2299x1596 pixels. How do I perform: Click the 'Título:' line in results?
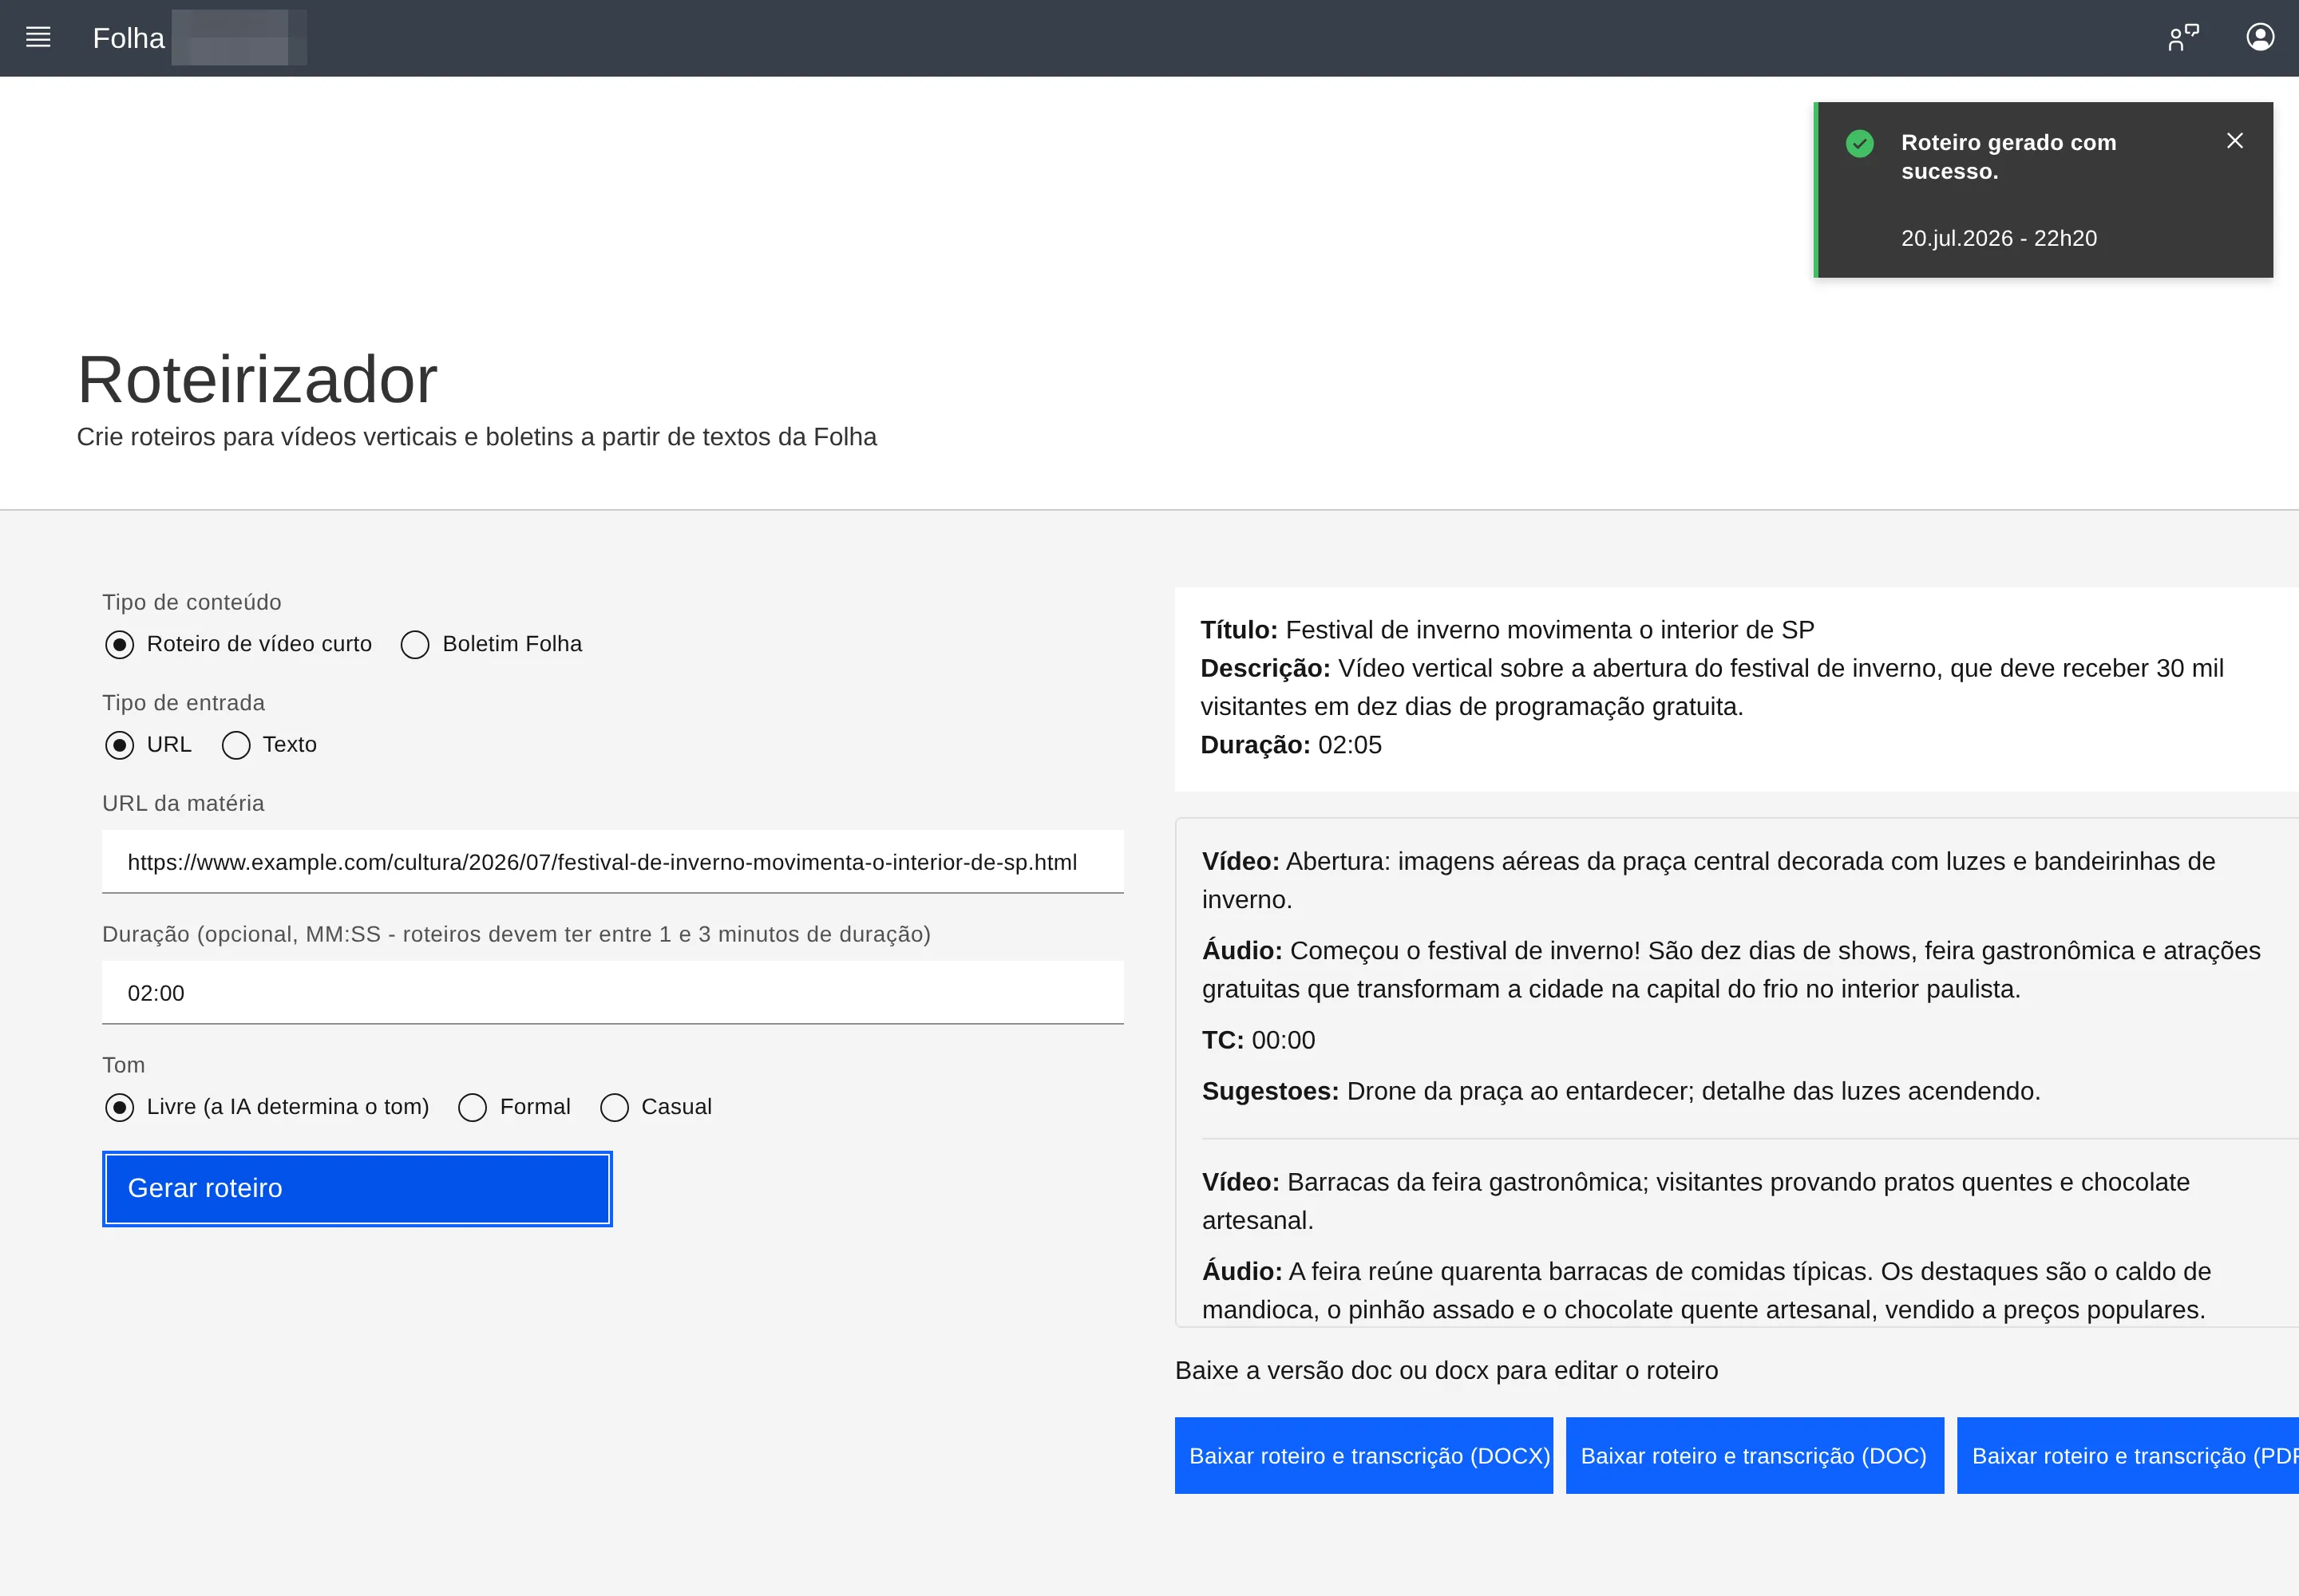(x=1506, y=630)
